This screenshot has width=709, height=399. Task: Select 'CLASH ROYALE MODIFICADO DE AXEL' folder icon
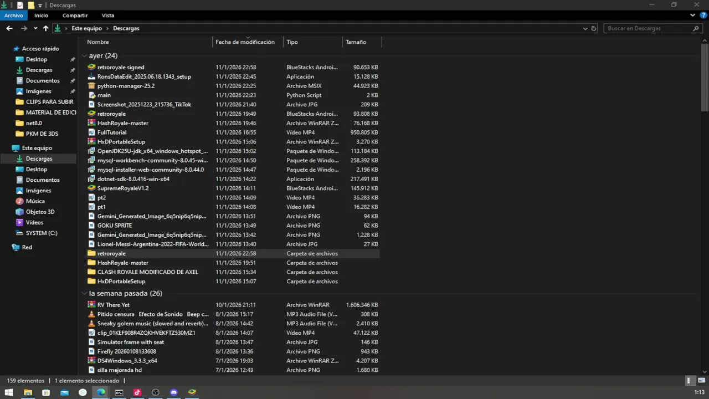(92, 272)
